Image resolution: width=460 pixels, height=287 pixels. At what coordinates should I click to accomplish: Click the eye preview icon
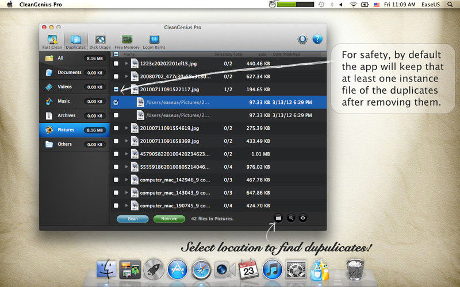coord(303,218)
